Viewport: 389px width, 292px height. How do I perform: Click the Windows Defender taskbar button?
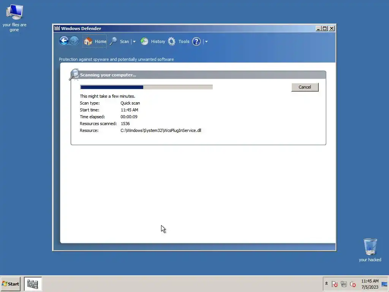pos(33,284)
